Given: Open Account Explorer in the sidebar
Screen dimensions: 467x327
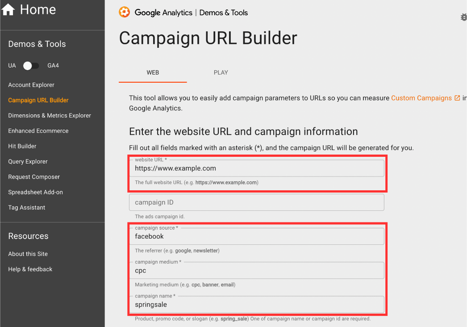Looking at the screenshot, I should tap(31, 85).
